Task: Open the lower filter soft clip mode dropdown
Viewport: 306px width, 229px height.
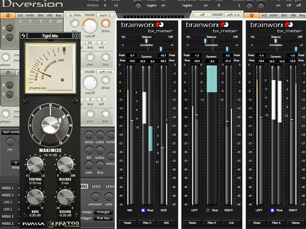Action: click(105, 72)
